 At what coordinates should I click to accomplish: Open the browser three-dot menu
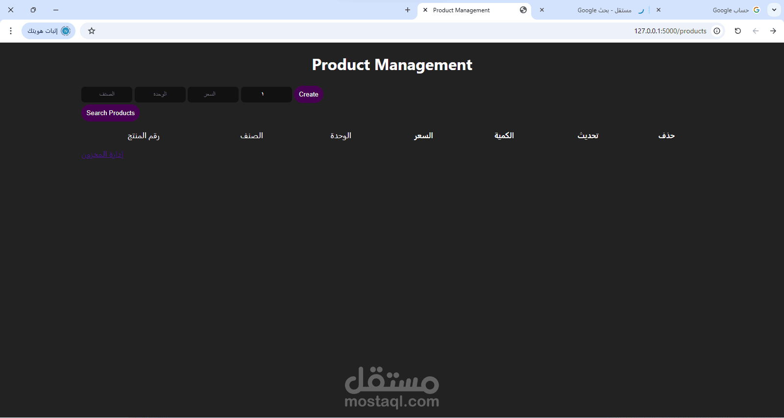(11, 31)
